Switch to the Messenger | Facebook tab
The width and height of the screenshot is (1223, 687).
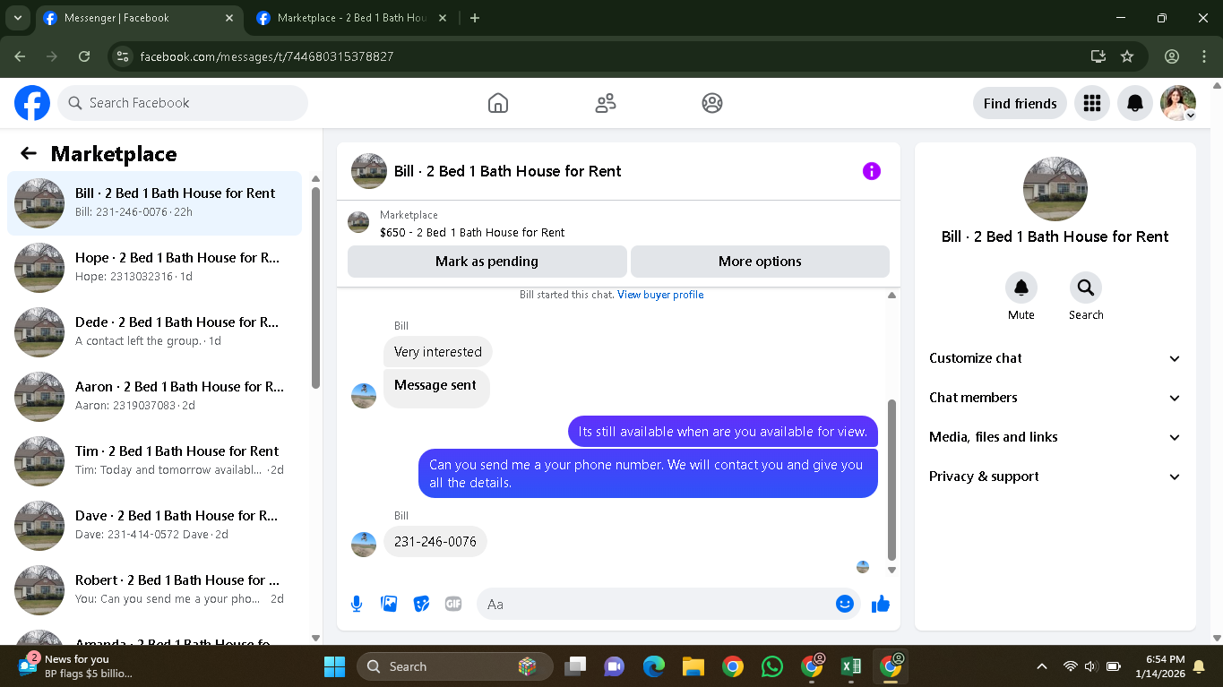click(x=138, y=18)
